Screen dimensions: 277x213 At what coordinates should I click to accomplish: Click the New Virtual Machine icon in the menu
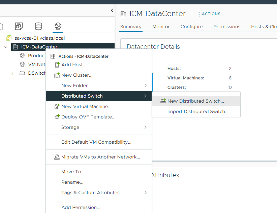coord(57,106)
